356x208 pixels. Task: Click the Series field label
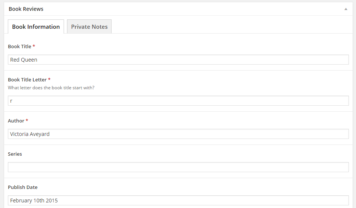(15, 154)
